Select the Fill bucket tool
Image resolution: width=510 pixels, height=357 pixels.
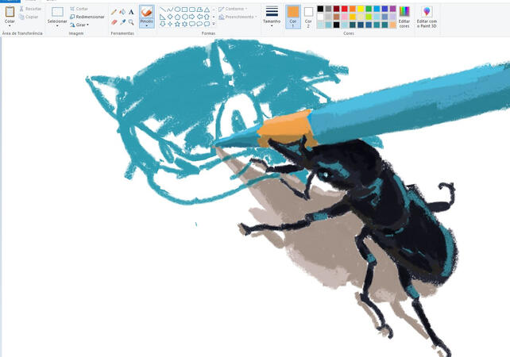[122, 12]
